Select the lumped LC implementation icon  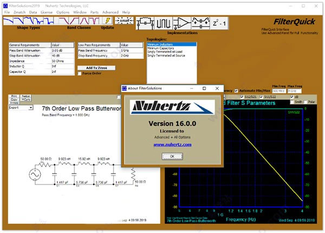tap(145, 23)
